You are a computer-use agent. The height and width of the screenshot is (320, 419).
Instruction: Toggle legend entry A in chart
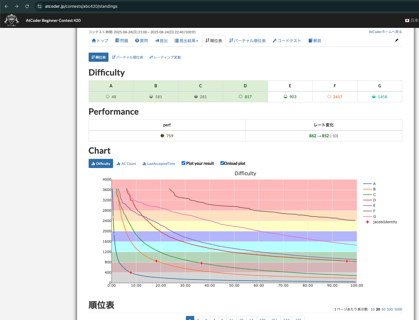pyautogui.click(x=370, y=184)
